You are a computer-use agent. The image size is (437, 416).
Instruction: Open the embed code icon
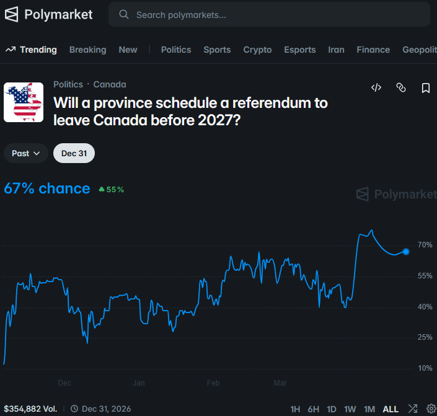[376, 88]
